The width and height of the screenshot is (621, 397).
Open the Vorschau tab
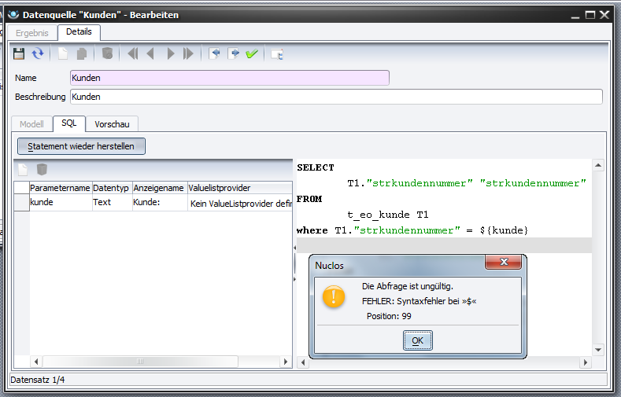click(112, 124)
